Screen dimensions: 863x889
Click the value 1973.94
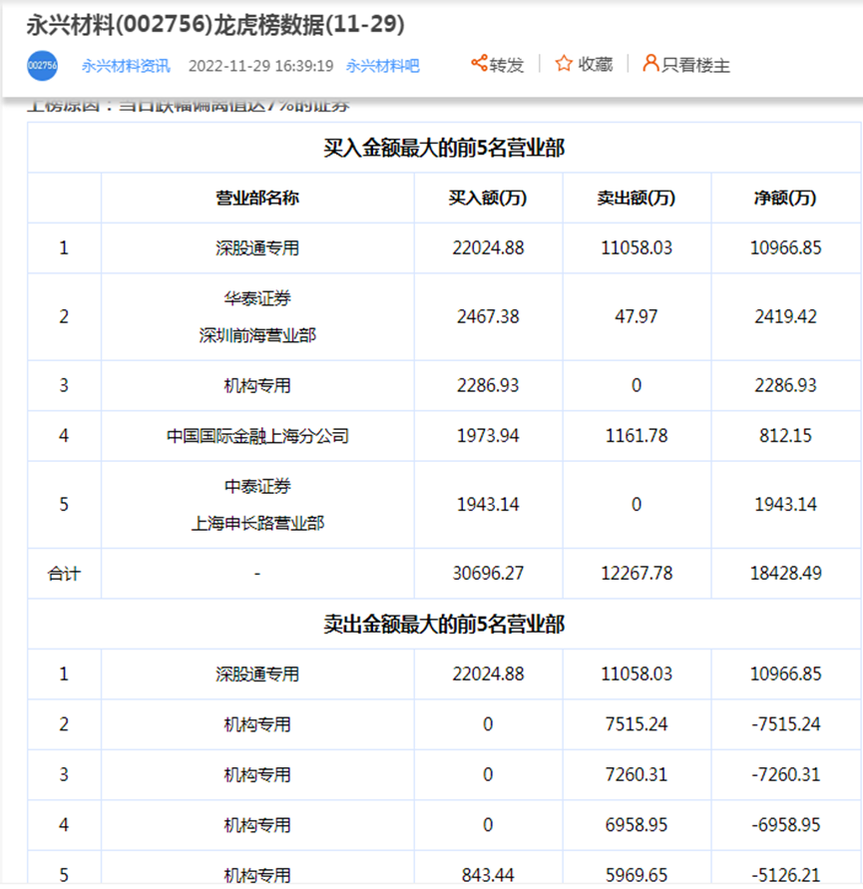(488, 435)
